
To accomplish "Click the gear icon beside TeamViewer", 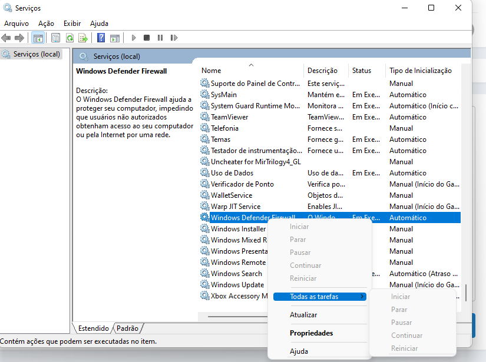I will click(x=204, y=117).
